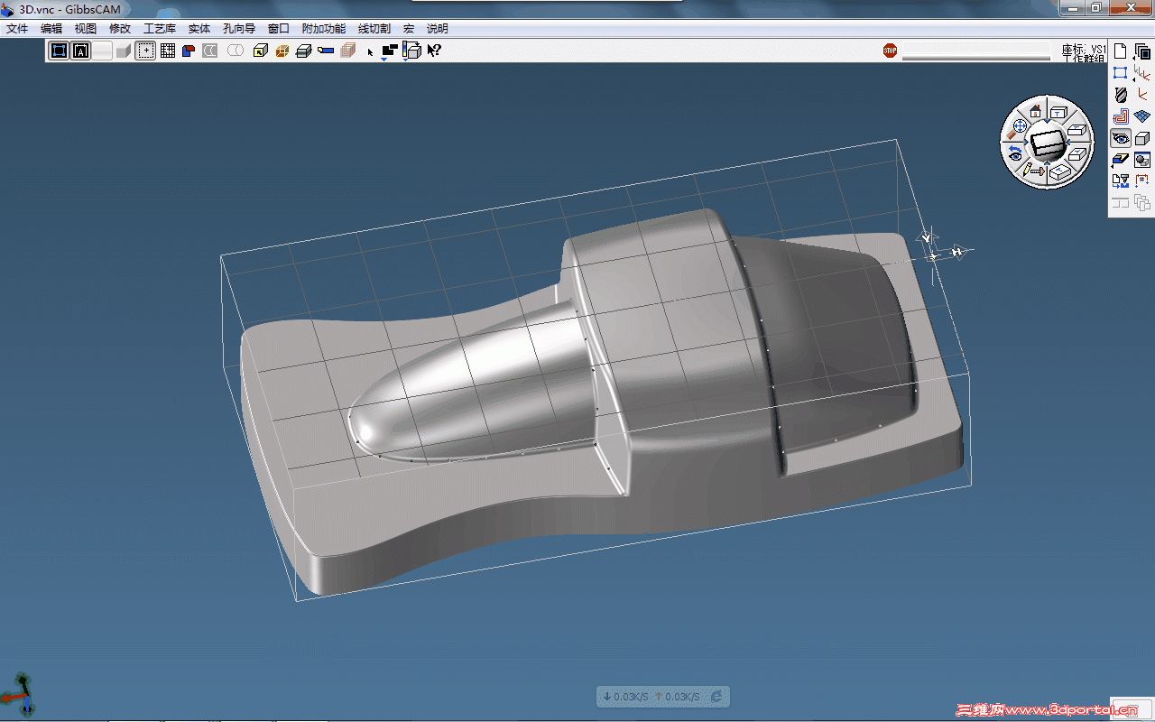Click the grey solid cube palette icon
1155x722 pixels.
point(1142,138)
